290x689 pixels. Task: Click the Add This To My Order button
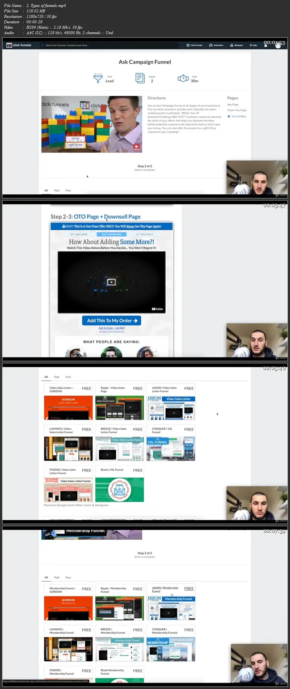point(112,321)
